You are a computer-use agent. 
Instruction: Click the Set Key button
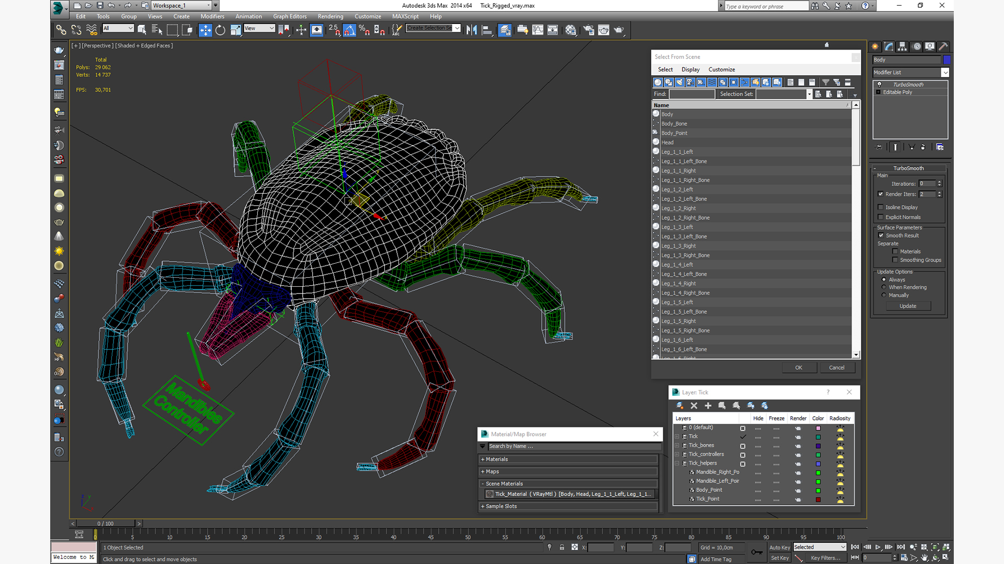pyautogui.click(x=779, y=558)
